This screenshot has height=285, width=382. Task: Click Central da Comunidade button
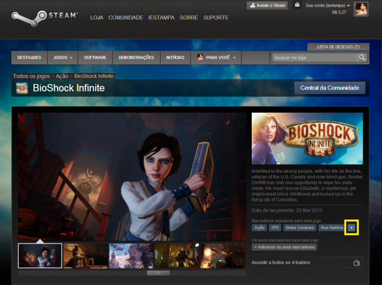coord(330,88)
